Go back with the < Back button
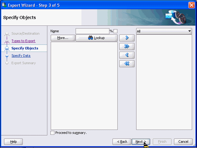Screen dimensions: 197x148 click(x=122, y=141)
